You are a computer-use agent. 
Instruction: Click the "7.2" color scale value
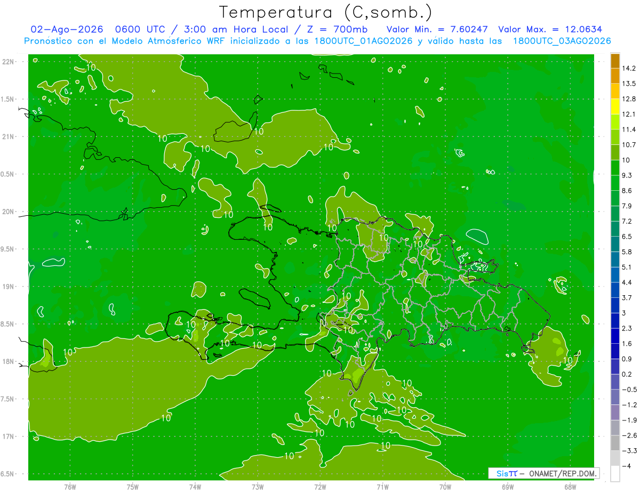[627, 221]
